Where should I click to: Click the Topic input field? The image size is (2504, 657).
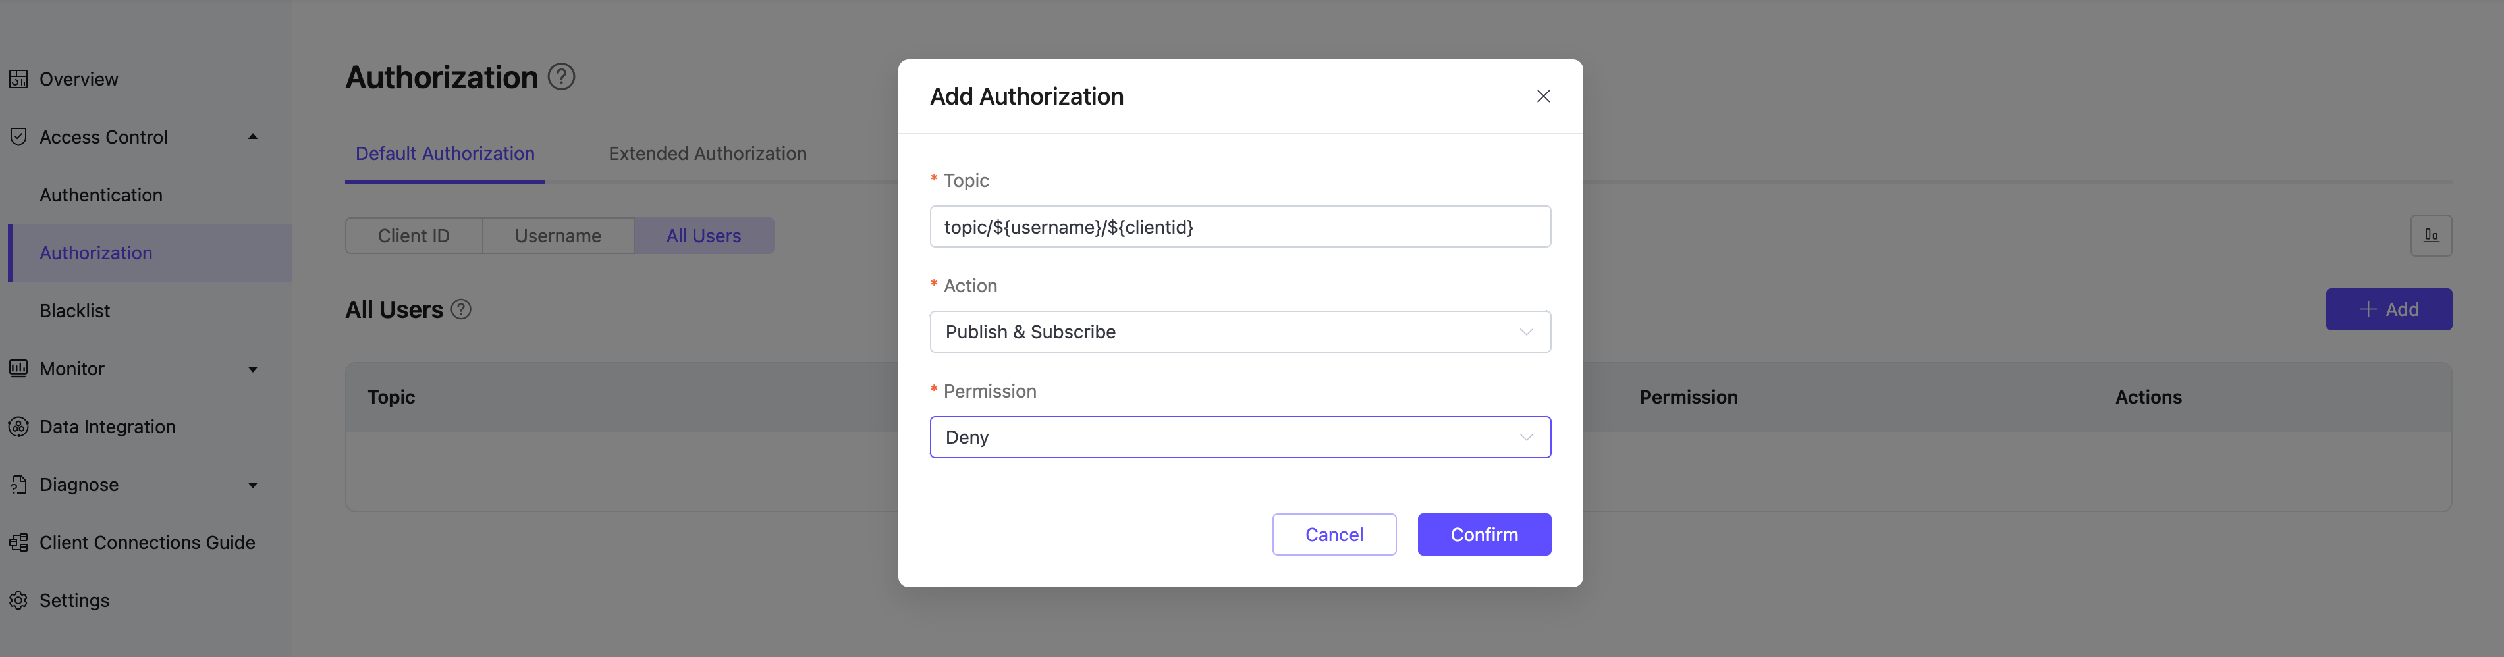coord(1239,227)
